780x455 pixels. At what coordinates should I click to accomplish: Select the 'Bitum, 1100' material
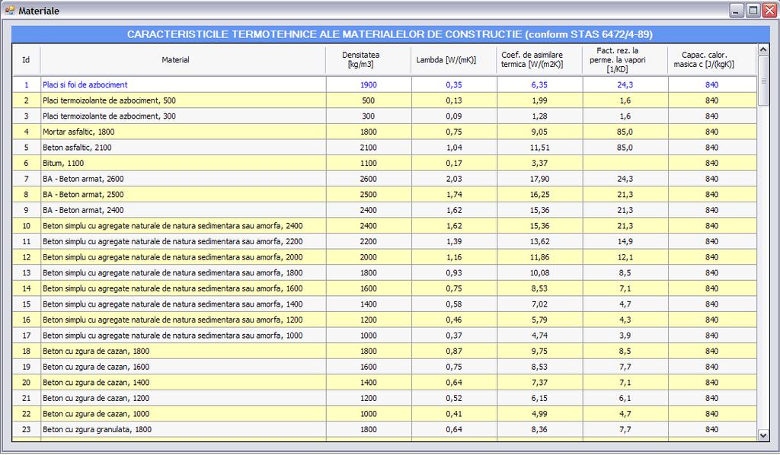384,163
